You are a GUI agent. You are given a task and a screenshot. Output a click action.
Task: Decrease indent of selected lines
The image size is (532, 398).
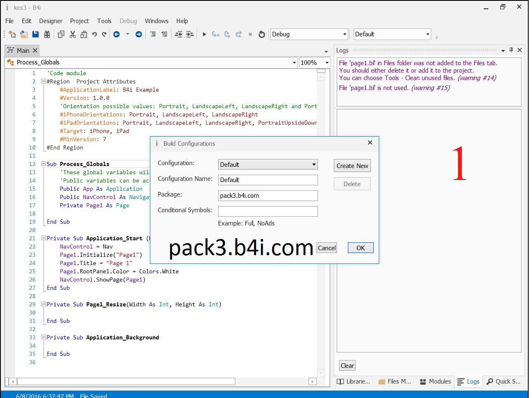[178, 34]
